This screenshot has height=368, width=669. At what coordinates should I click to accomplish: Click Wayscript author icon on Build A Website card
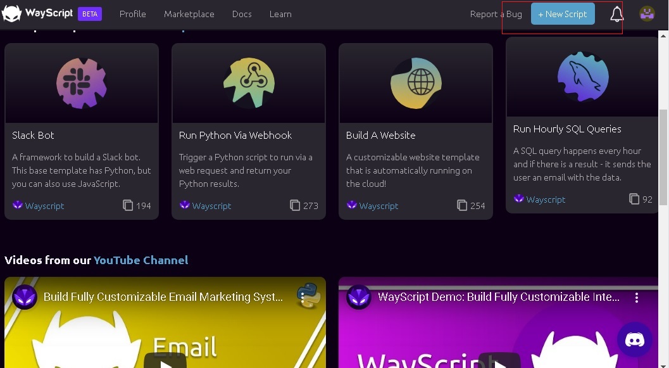point(351,205)
